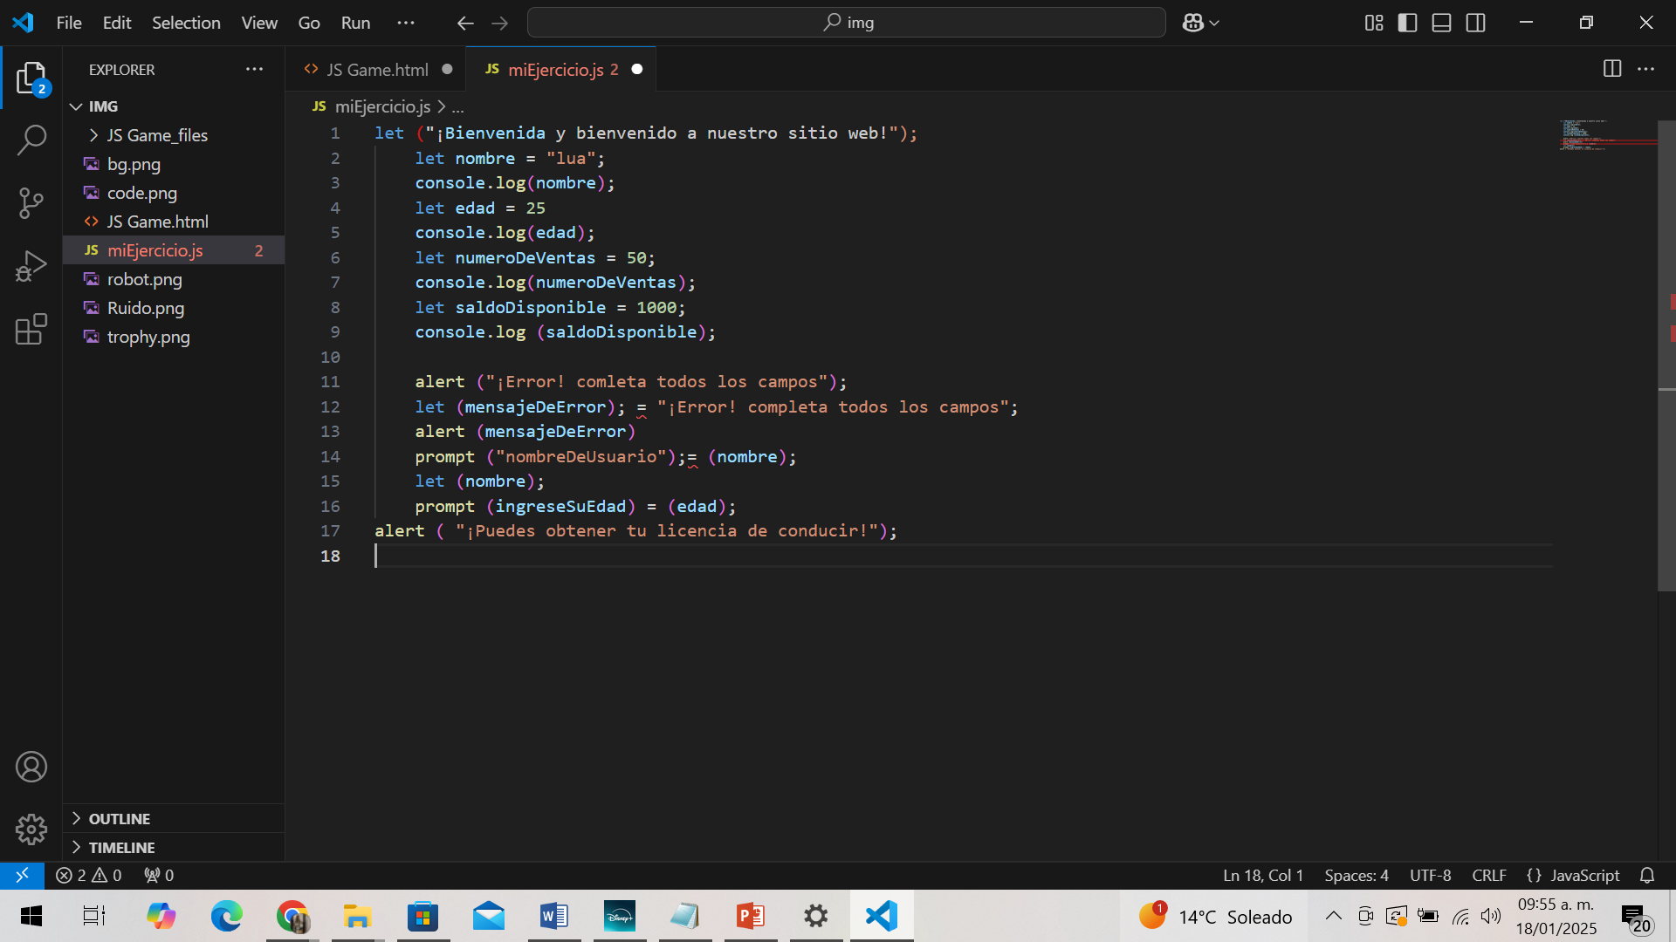This screenshot has height=942, width=1676.
Task: Go forward with the right arrow
Action: pyautogui.click(x=500, y=23)
